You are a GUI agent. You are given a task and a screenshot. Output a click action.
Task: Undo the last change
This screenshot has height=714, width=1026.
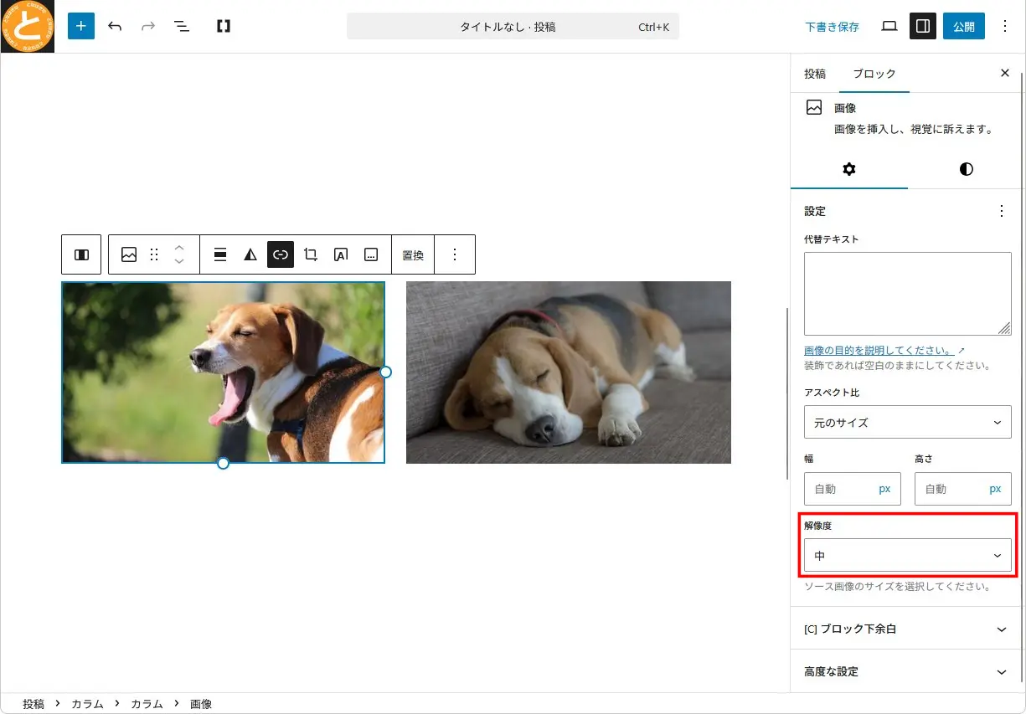(115, 26)
